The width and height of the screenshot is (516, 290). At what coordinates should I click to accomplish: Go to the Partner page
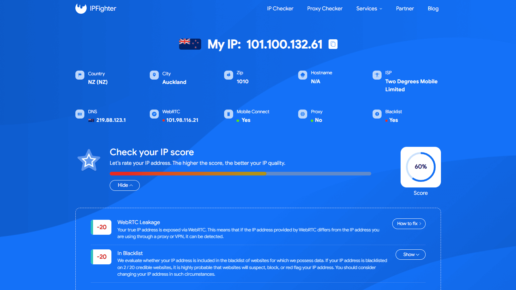(405, 9)
